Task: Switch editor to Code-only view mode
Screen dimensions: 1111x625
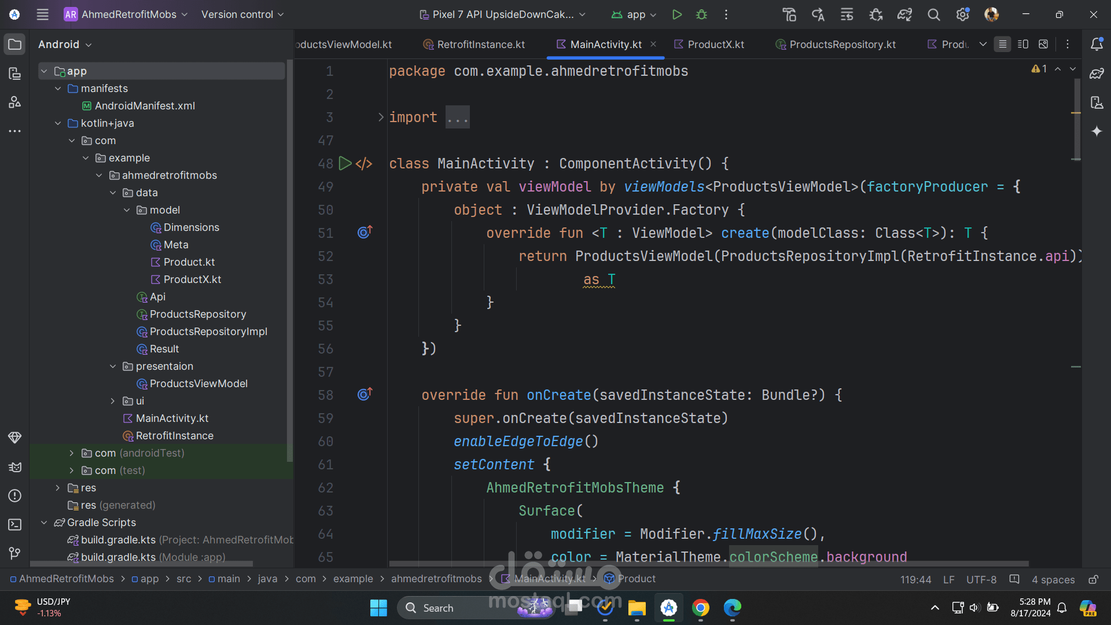Action: tap(1003, 45)
